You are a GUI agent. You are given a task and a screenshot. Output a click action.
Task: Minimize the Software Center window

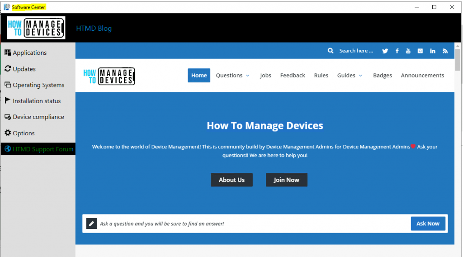[x=416, y=7]
